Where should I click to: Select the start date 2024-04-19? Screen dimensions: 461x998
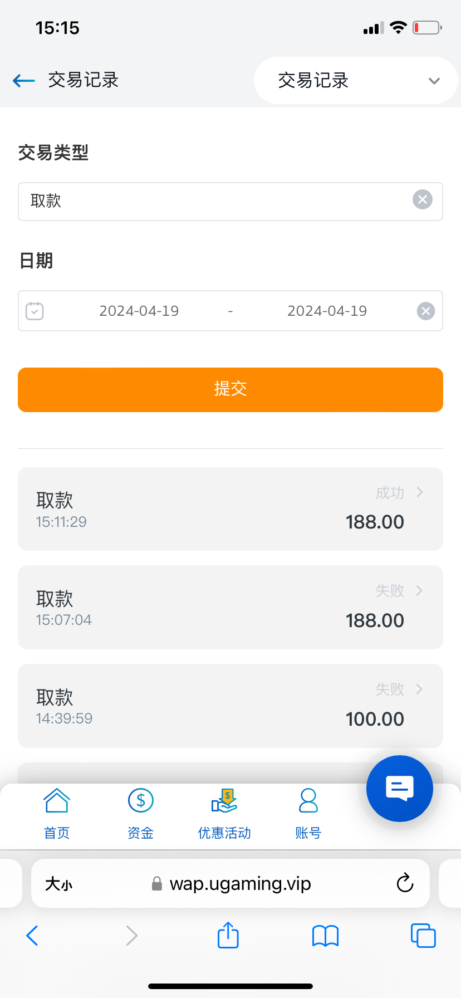tap(139, 311)
